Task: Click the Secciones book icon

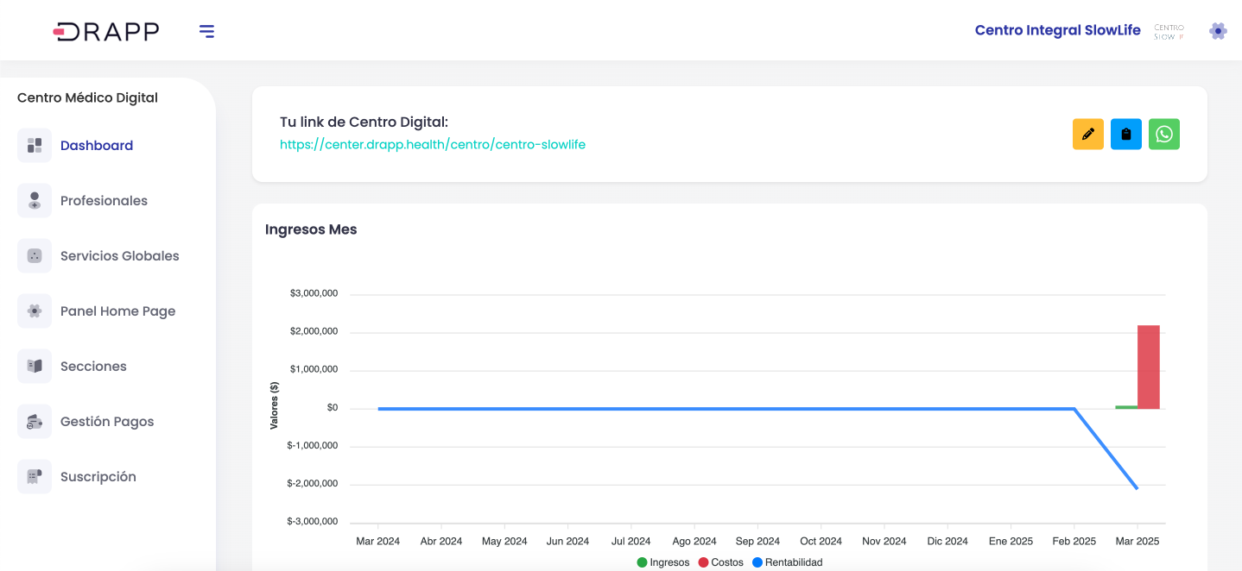Action: [x=35, y=366]
